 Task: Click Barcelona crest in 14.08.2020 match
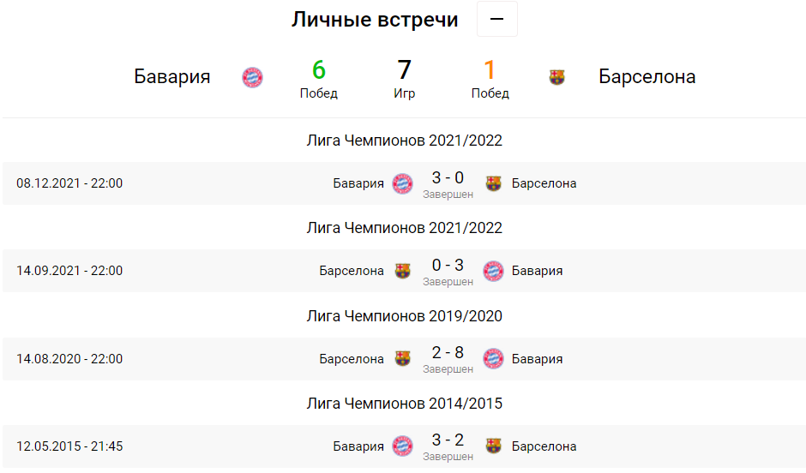(x=402, y=358)
